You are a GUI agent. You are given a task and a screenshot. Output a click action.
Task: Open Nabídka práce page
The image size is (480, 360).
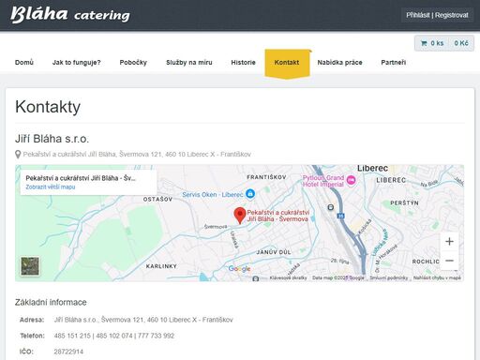pos(339,62)
